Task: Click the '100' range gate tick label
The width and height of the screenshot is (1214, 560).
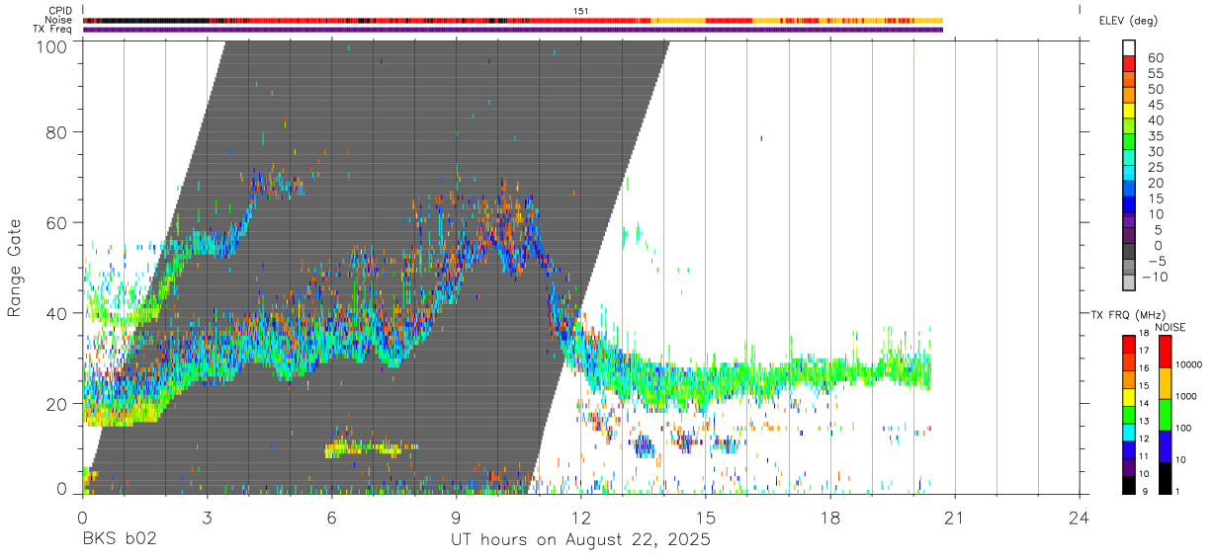Action: (x=51, y=45)
